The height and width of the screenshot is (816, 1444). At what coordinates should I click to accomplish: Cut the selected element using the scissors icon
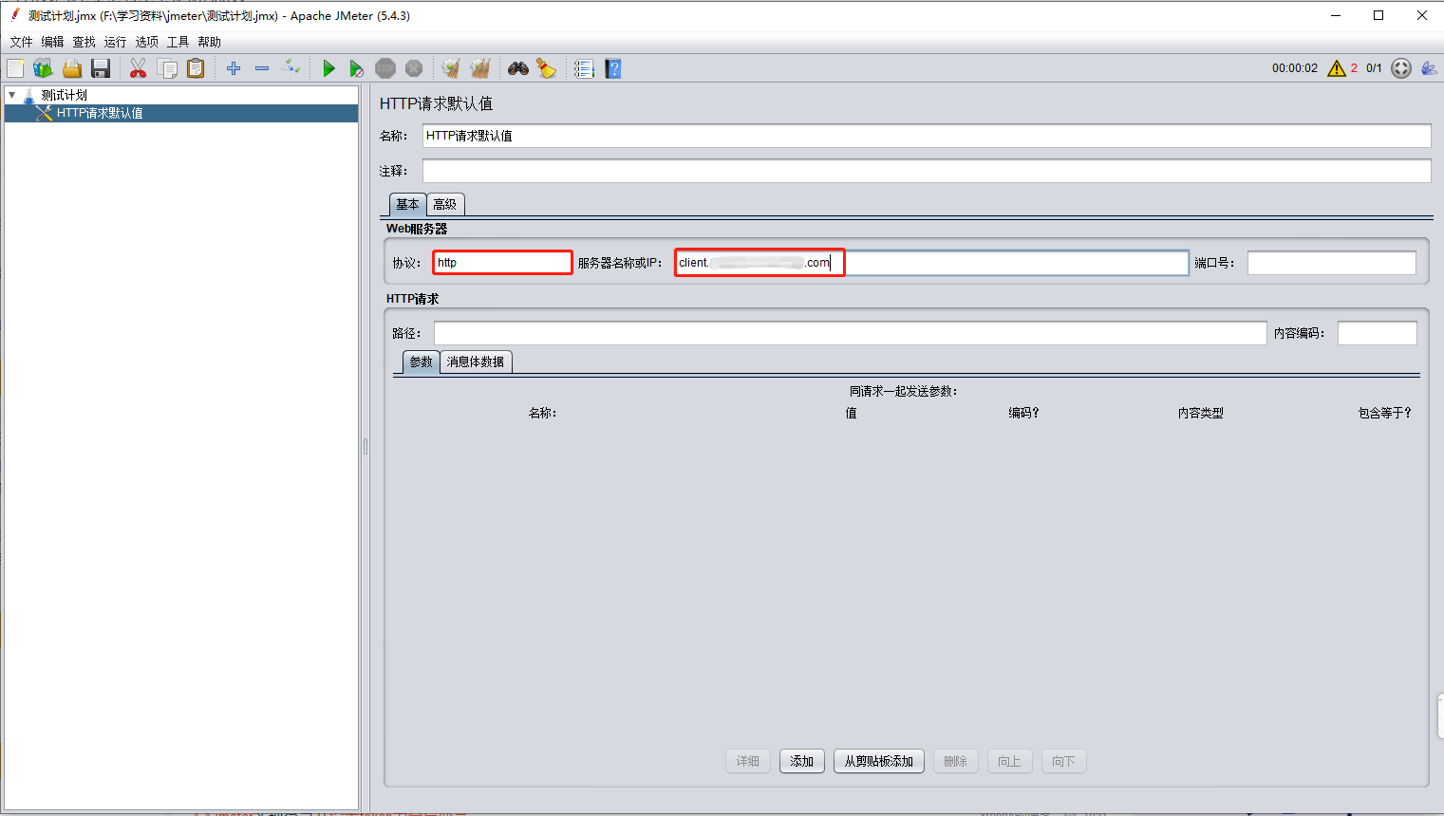138,67
